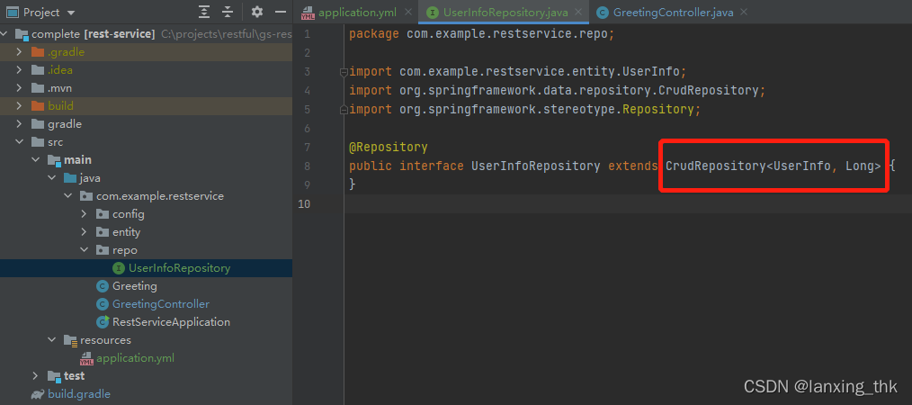The width and height of the screenshot is (912, 405).
Task: Select the UserInfoRepository.java tab
Action: tap(505, 12)
